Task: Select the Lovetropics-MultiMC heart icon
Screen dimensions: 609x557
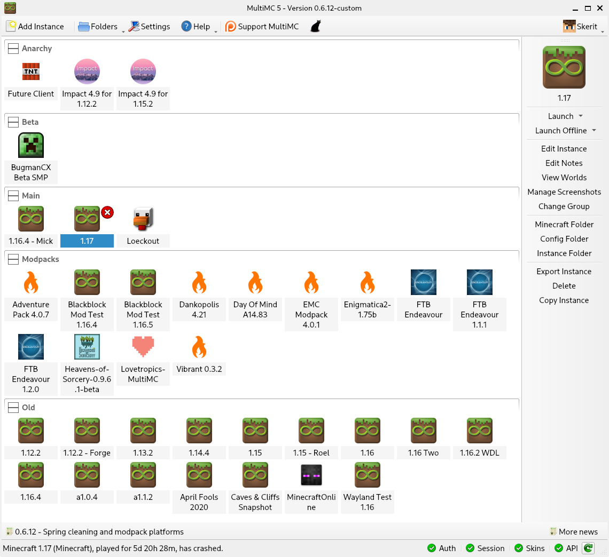Action: pos(143,347)
